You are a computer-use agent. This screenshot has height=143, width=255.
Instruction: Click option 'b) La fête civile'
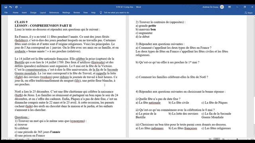pyautogui.click(x=179, y=102)
